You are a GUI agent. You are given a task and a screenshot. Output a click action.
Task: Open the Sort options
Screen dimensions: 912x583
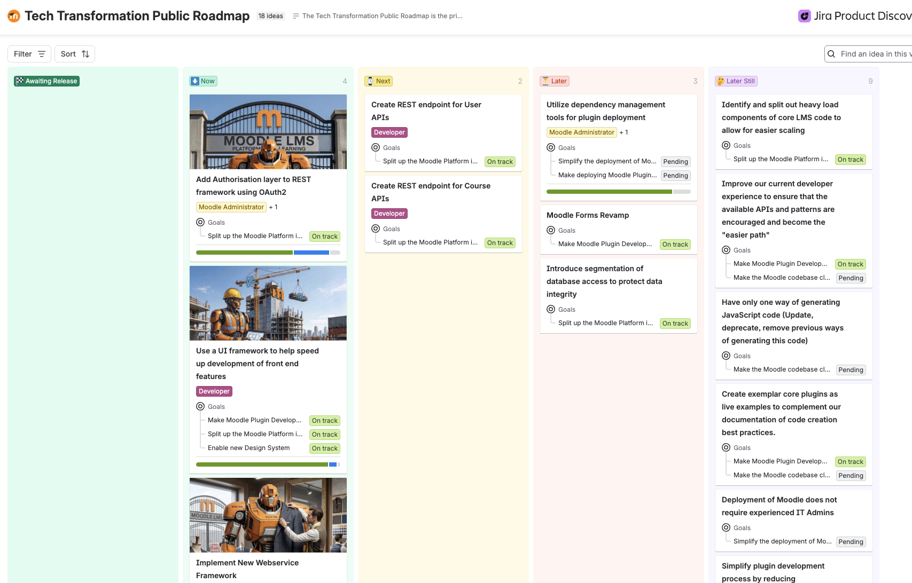[x=75, y=54]
